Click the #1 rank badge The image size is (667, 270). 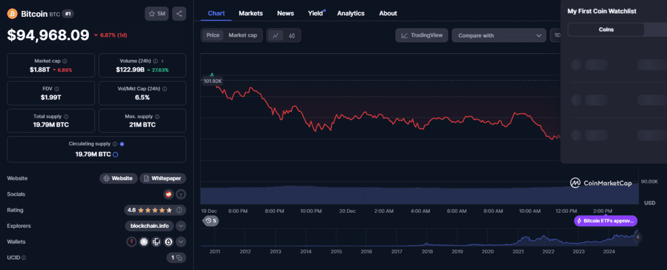pyautogui.click(x=67, y=13)
